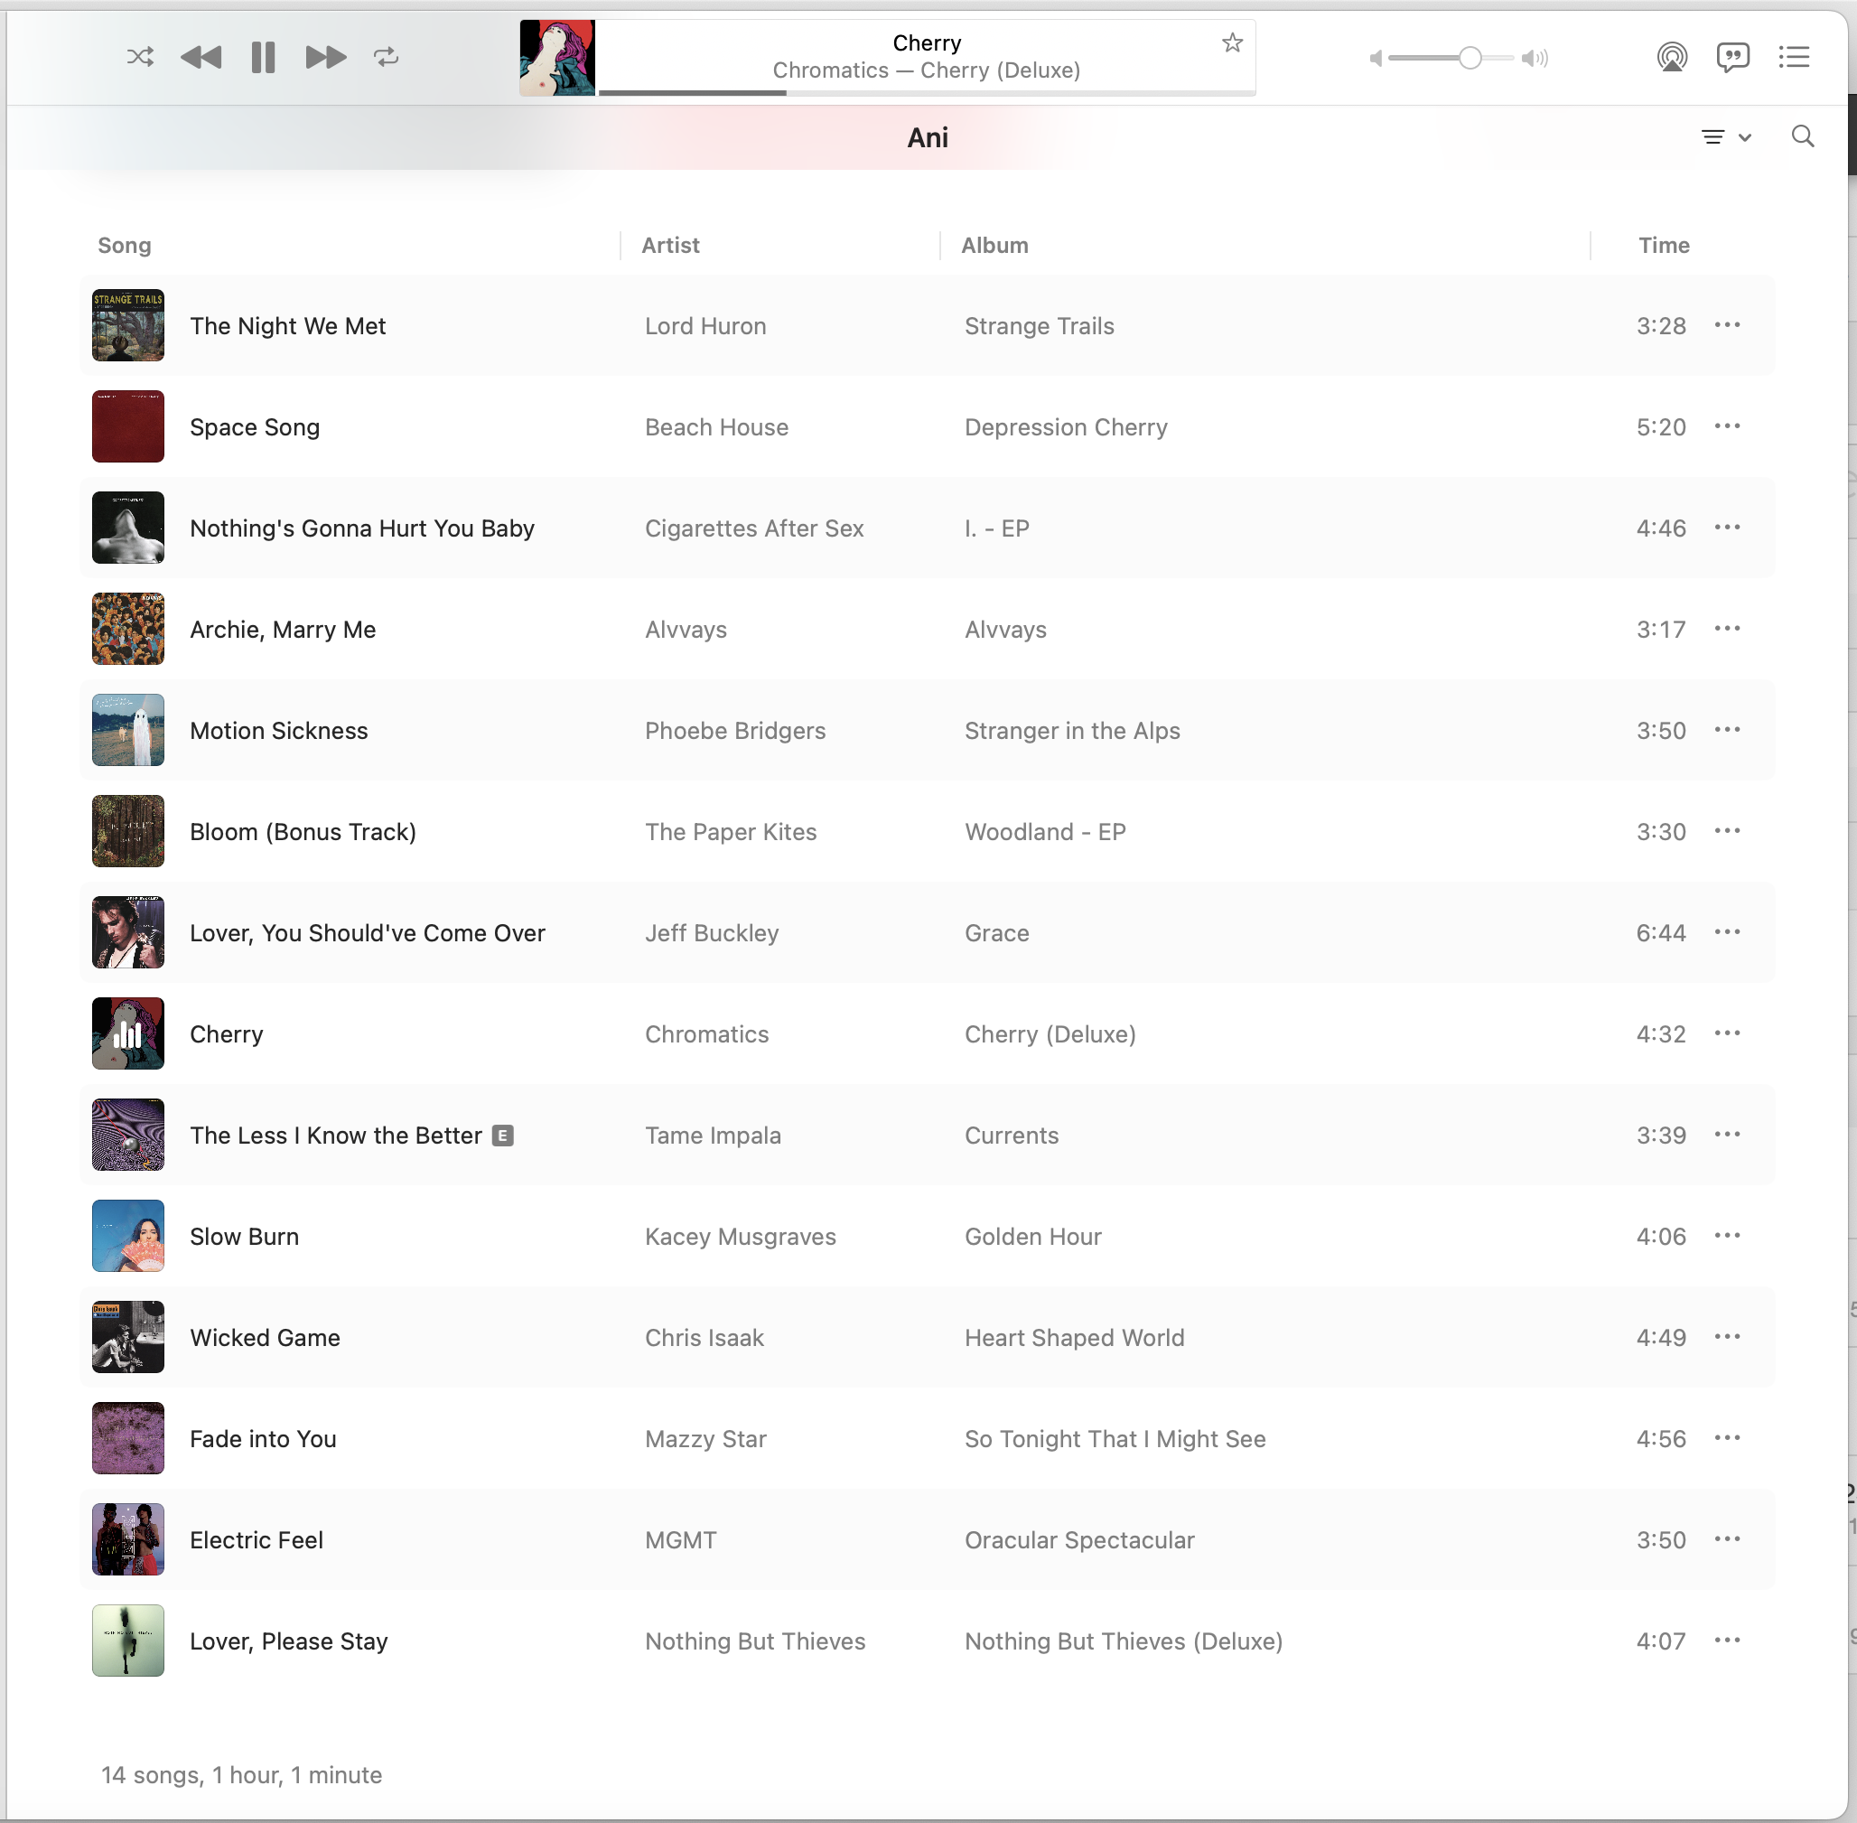Open more options for Motion Sickness
1857x1823 pixels.
[1727, 730]
